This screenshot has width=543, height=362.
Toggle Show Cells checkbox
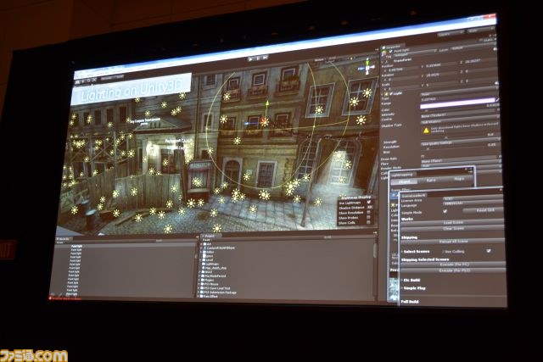[x=367, y=223]
